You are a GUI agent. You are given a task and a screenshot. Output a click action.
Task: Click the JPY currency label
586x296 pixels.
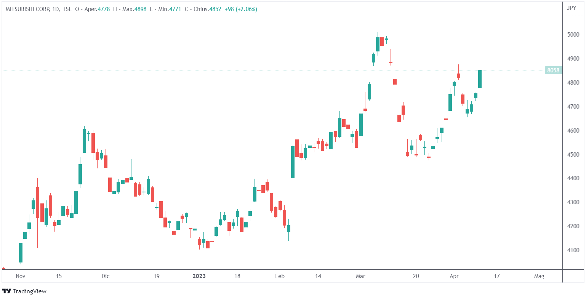(571, 8)
